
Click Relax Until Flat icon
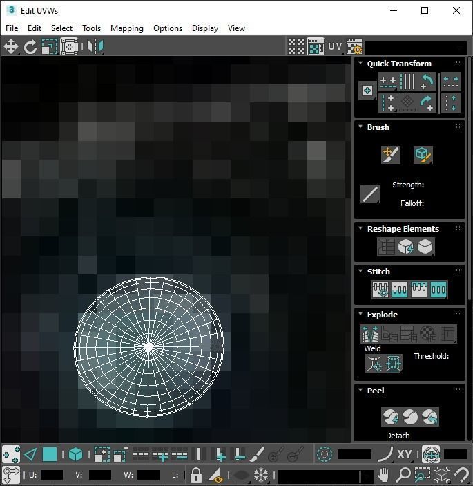(x=405, y=247)
